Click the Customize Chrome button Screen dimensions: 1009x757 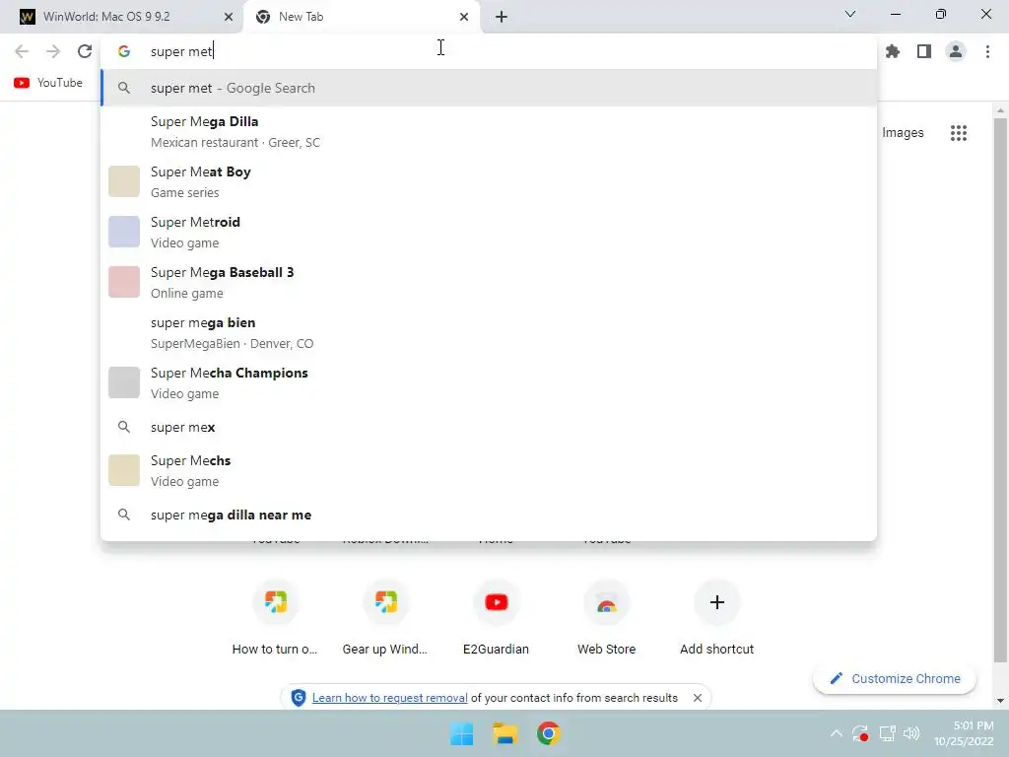(895, 678)
